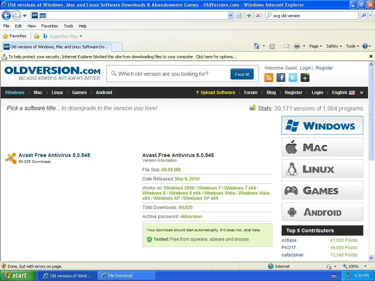Choose the English language selector

coord(343,93)
